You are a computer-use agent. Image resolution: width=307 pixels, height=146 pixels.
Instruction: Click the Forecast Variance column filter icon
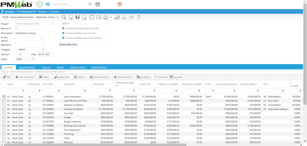pyautogui.click(x=258, y=91)
